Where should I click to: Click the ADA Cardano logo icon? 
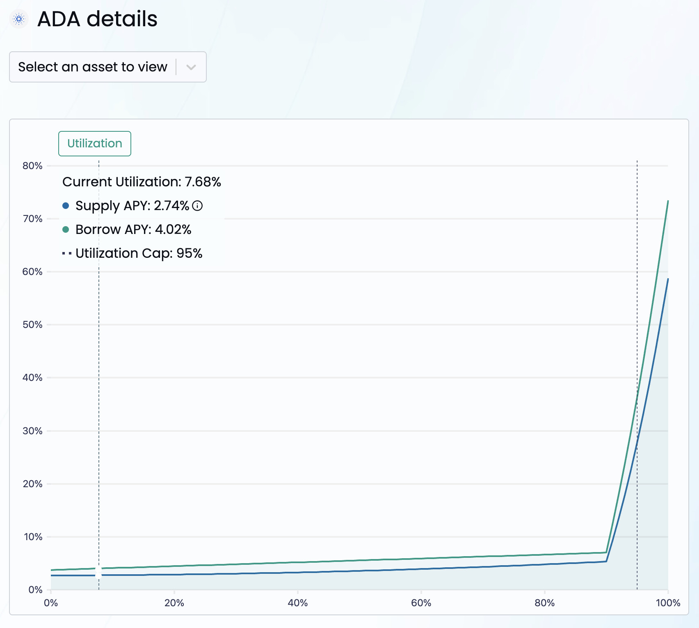19,19
